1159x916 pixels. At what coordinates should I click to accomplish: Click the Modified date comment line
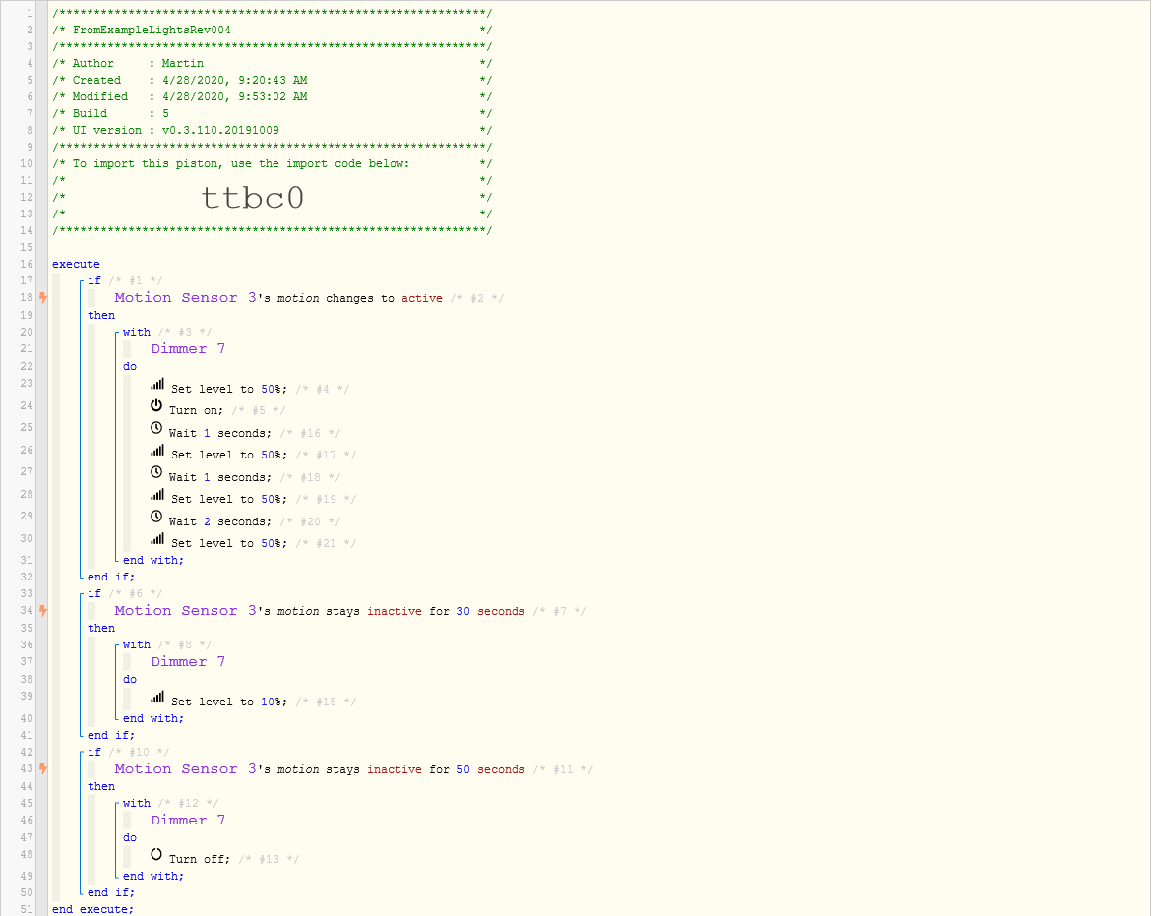pyautogui.click(x=272, y=96)
